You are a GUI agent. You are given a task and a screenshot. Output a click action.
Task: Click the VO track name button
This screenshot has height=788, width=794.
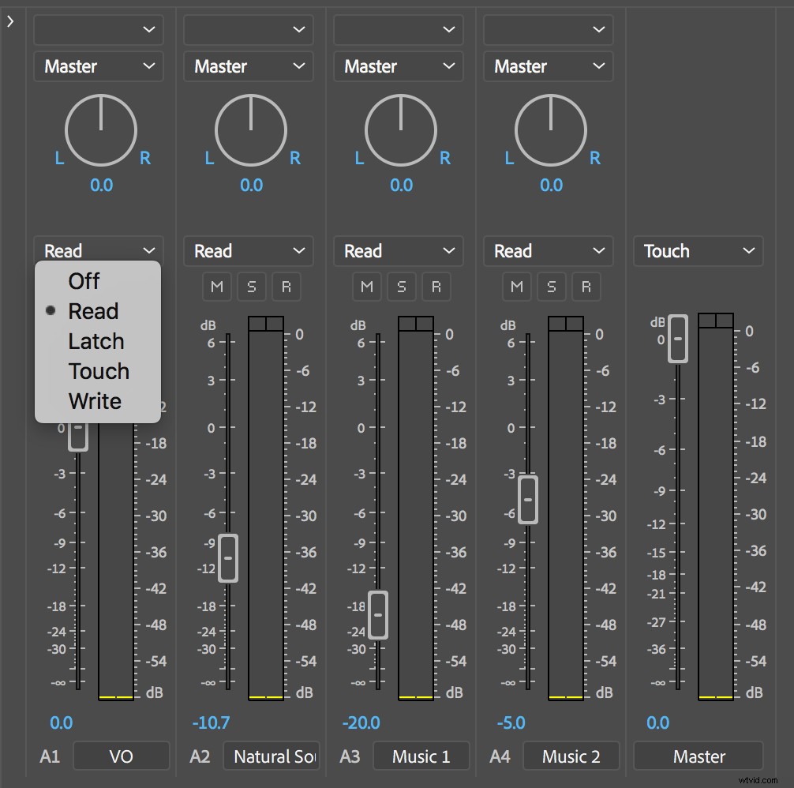pos(122,756)
